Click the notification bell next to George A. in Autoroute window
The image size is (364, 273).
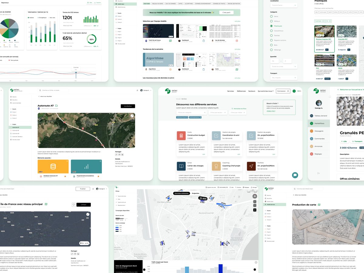(x=137, y=90)
